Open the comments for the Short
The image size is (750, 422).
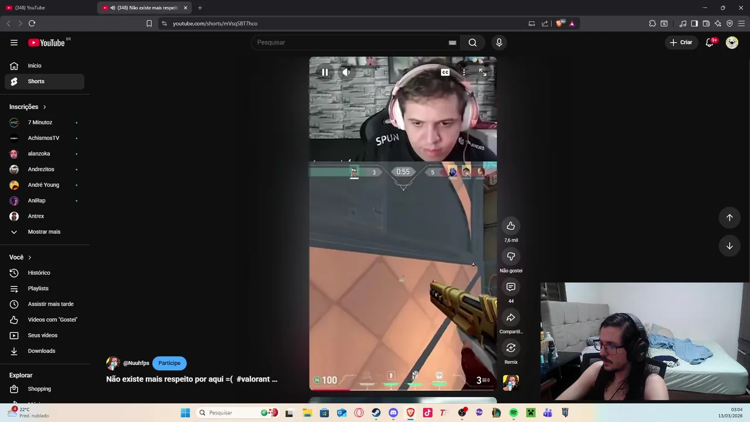tap(511, 287)
